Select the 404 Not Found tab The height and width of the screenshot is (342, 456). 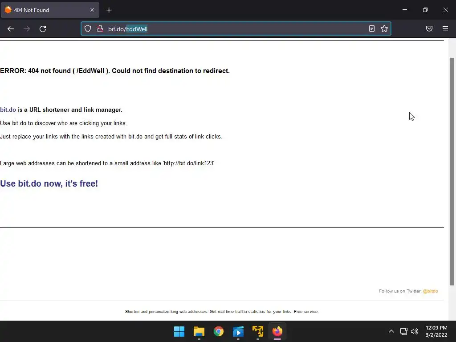coord(50,10)
